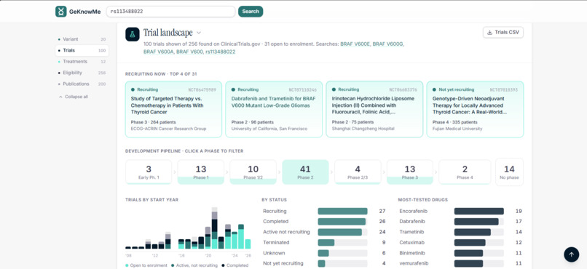Follow the rs113488022 search link

(221, 52)
